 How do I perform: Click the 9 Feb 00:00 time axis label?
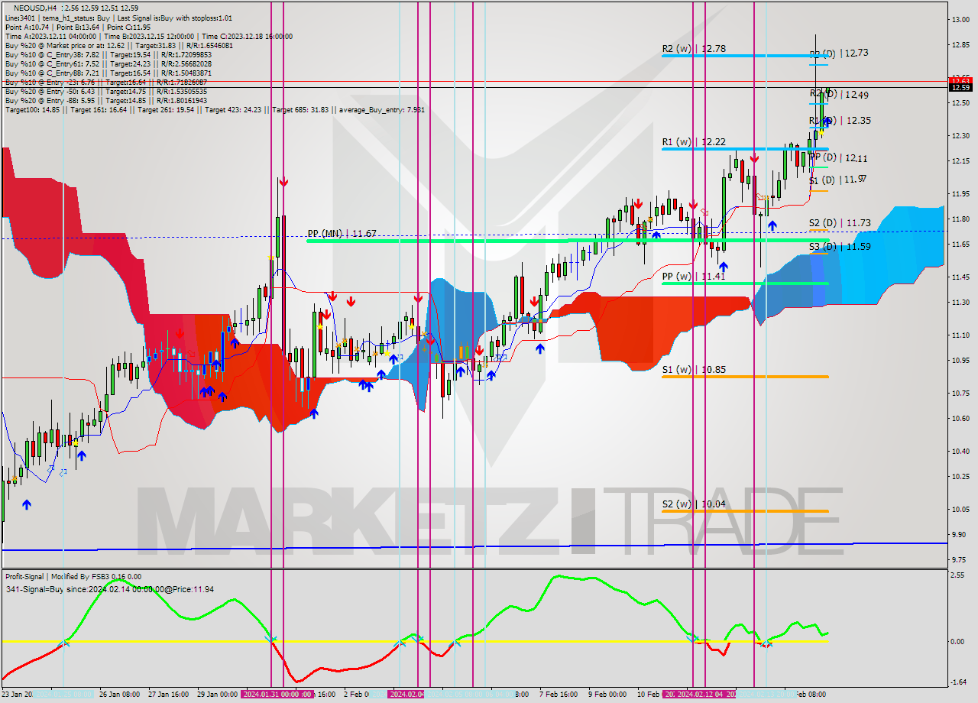[x=607, y=695]
